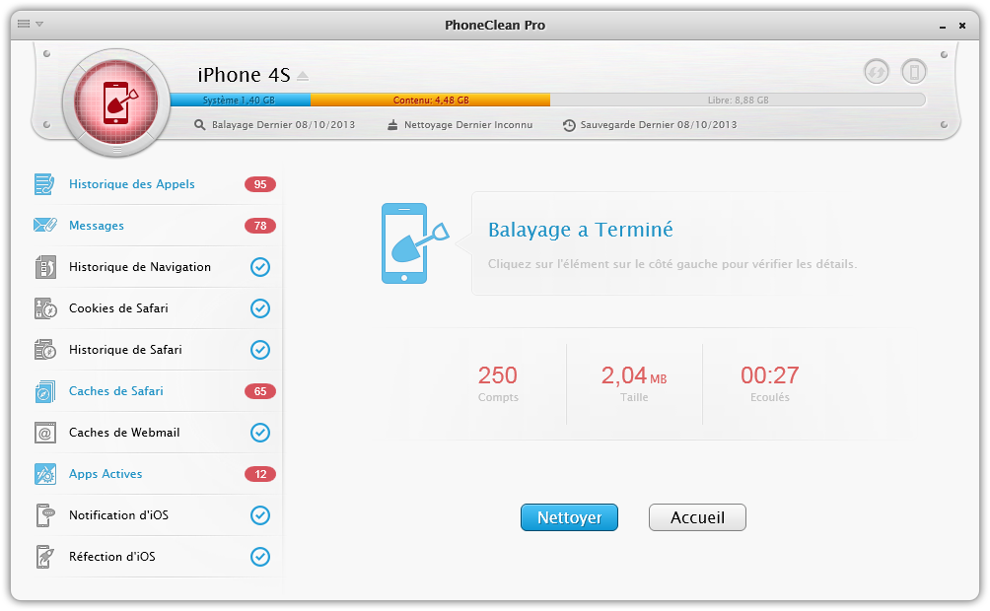Click the refresh device round icon
This screenshot has width=990, height=611.
877,71
